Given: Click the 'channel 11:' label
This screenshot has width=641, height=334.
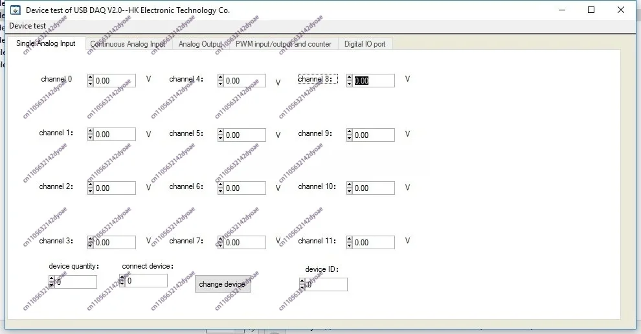Looking at the screenshot, I should pos(317,241).
